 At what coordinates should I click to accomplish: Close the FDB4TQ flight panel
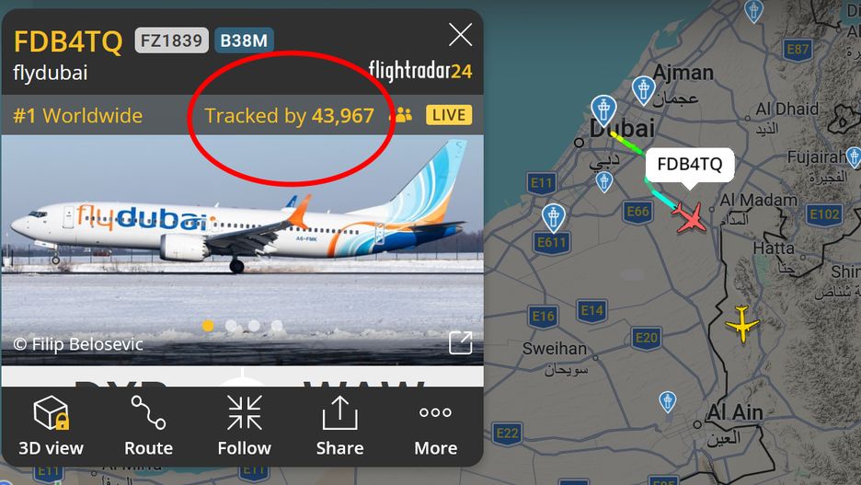pyautogui.click(x=460, y=35)
